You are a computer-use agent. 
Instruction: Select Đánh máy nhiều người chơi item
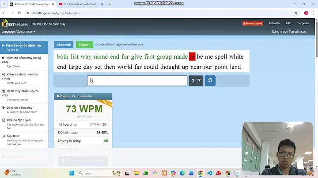tap(24, 95)
